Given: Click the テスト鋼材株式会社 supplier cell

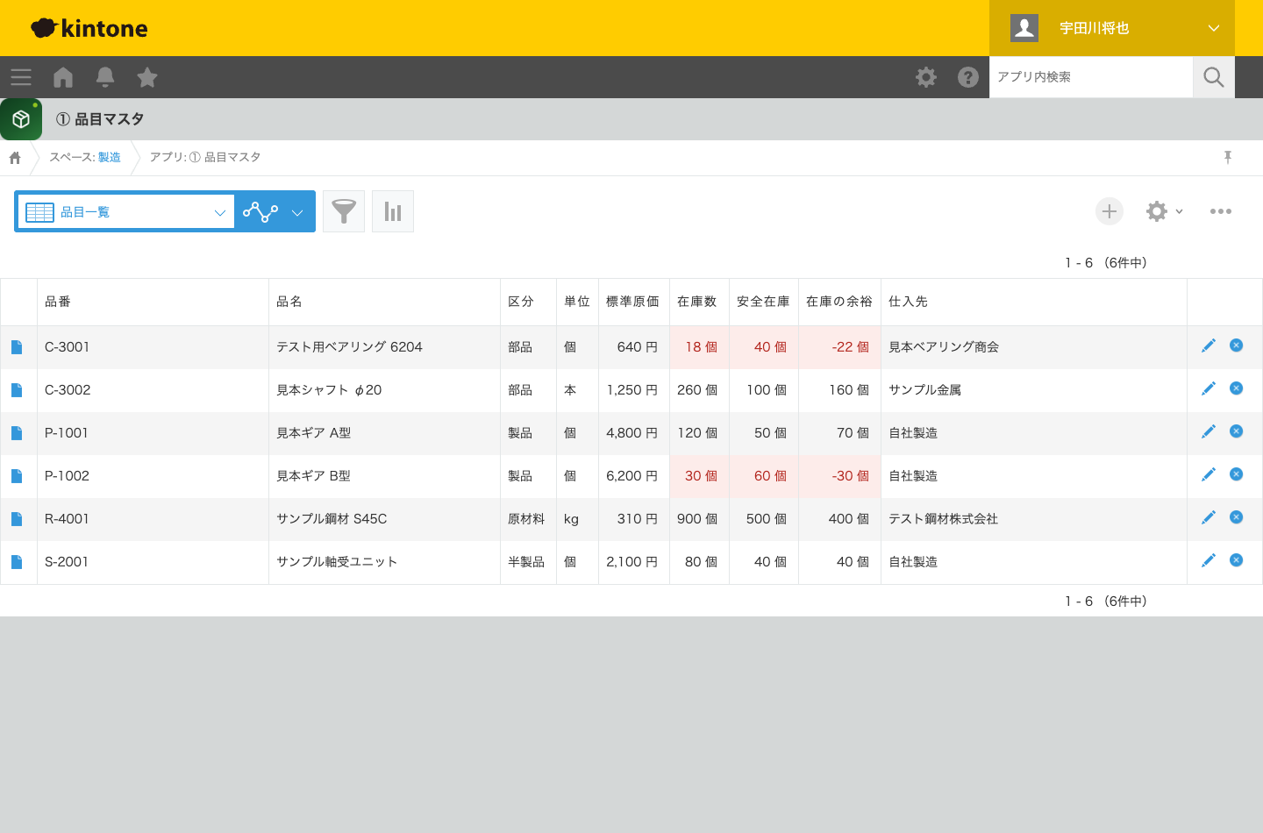Looking at the screenshot, I should pyautogui.click(x=1034, y=519).
